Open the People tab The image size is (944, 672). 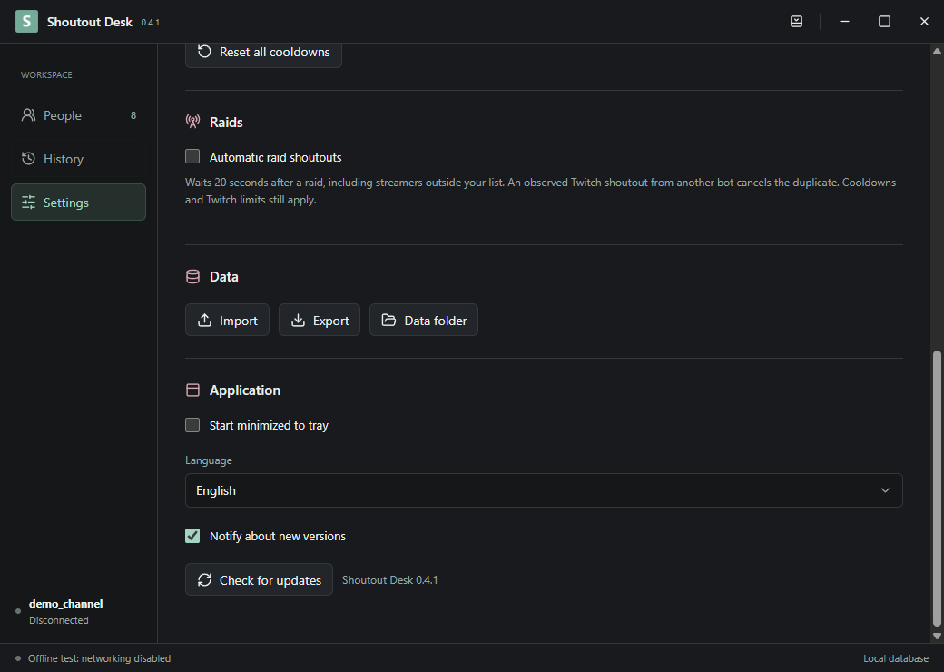click(x=78, y=115)
